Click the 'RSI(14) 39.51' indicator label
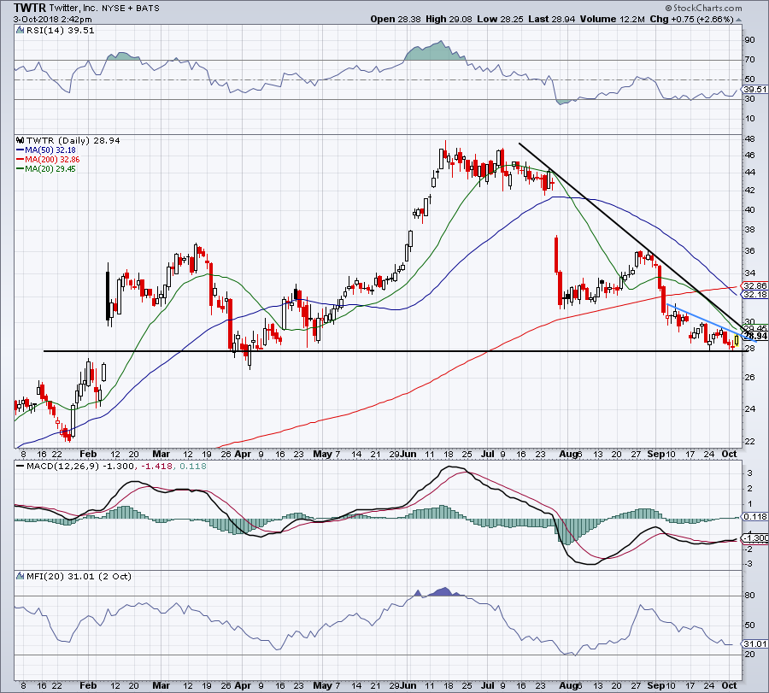Screen dimensions: 769x693 coord(59,30)
